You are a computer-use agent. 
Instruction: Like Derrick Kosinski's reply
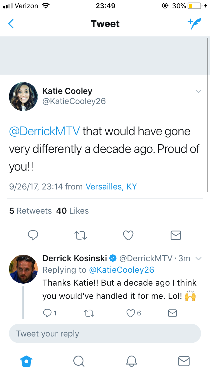tap(134, 313)
